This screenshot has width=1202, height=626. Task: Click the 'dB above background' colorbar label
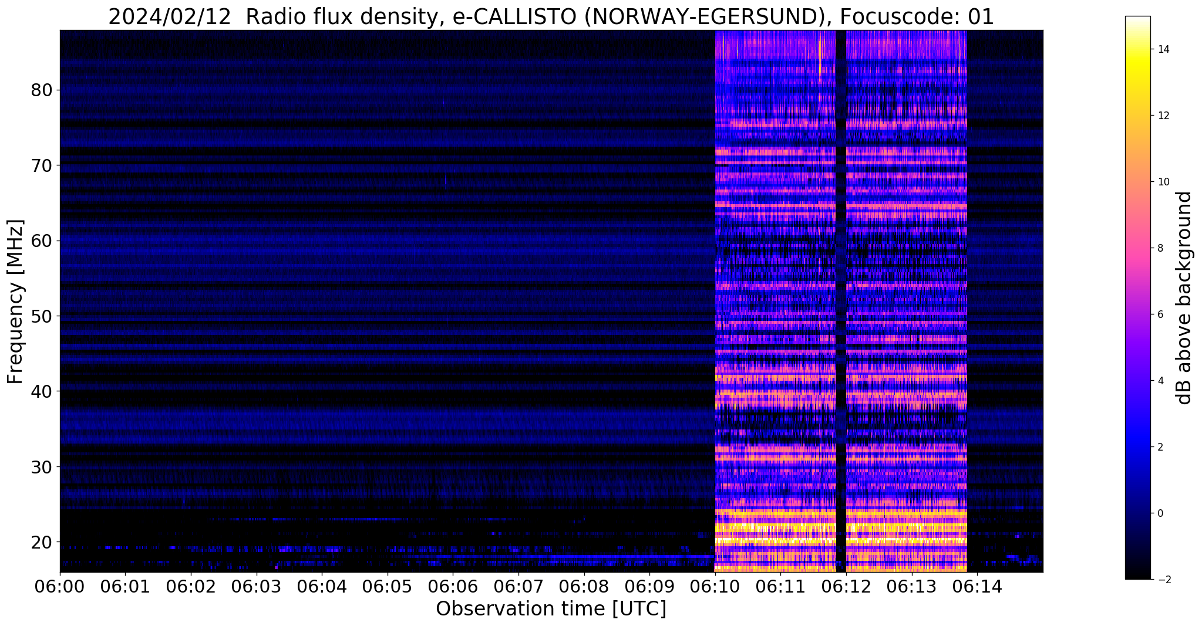(1184, 297)
